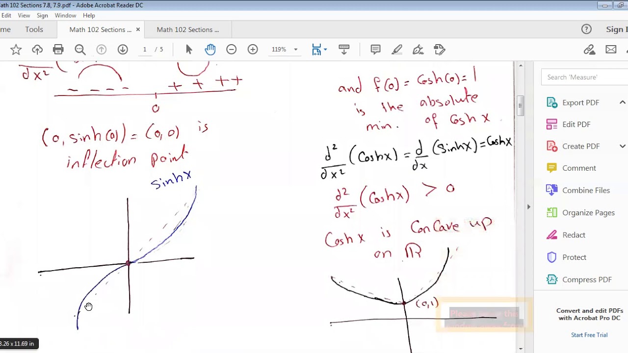Zoom in with plus icon

[x=253, y=50]
